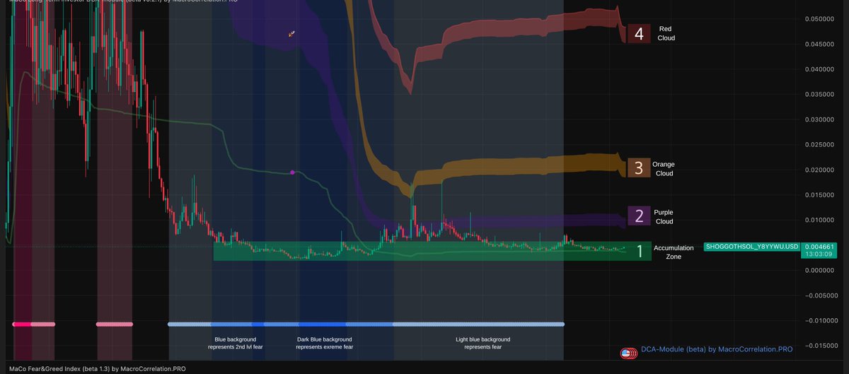Click the number 4 Red Cloud label box

(x=638, y=34)
